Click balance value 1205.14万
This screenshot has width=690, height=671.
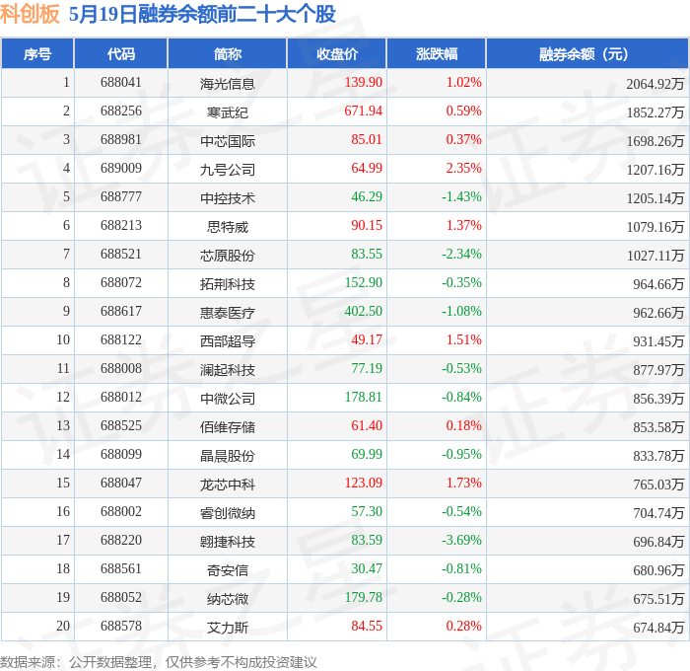pyautogui.click(x=655, y=197)
